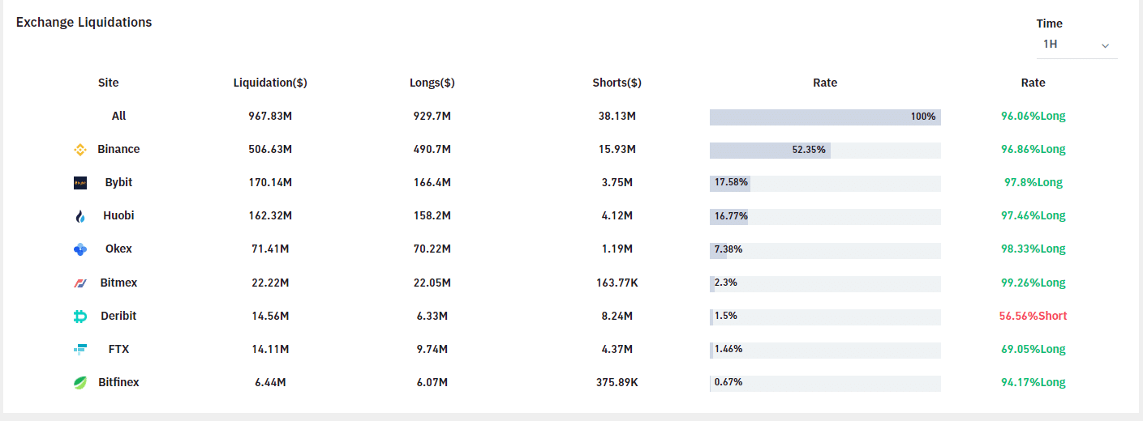Click the Longs($) column header
The height and width of the screenshot is (421, 1143).
[432, 83]
